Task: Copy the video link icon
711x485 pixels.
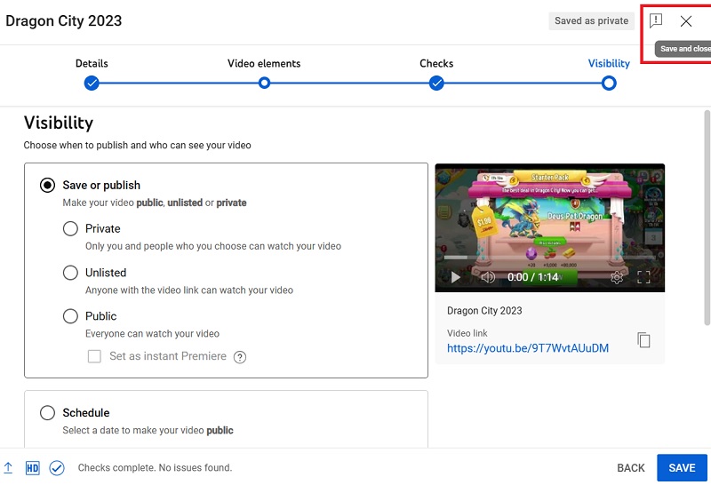Action: click(x=643, y=340)
